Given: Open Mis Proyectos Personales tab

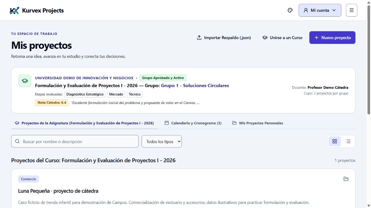Looking at the screenshot, I should coord(258,123).
